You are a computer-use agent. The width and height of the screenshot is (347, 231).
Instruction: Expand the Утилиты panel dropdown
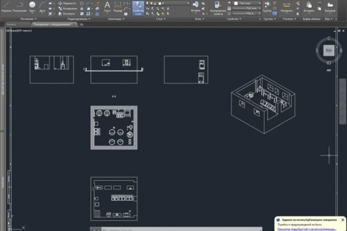[x=289, y=19]
